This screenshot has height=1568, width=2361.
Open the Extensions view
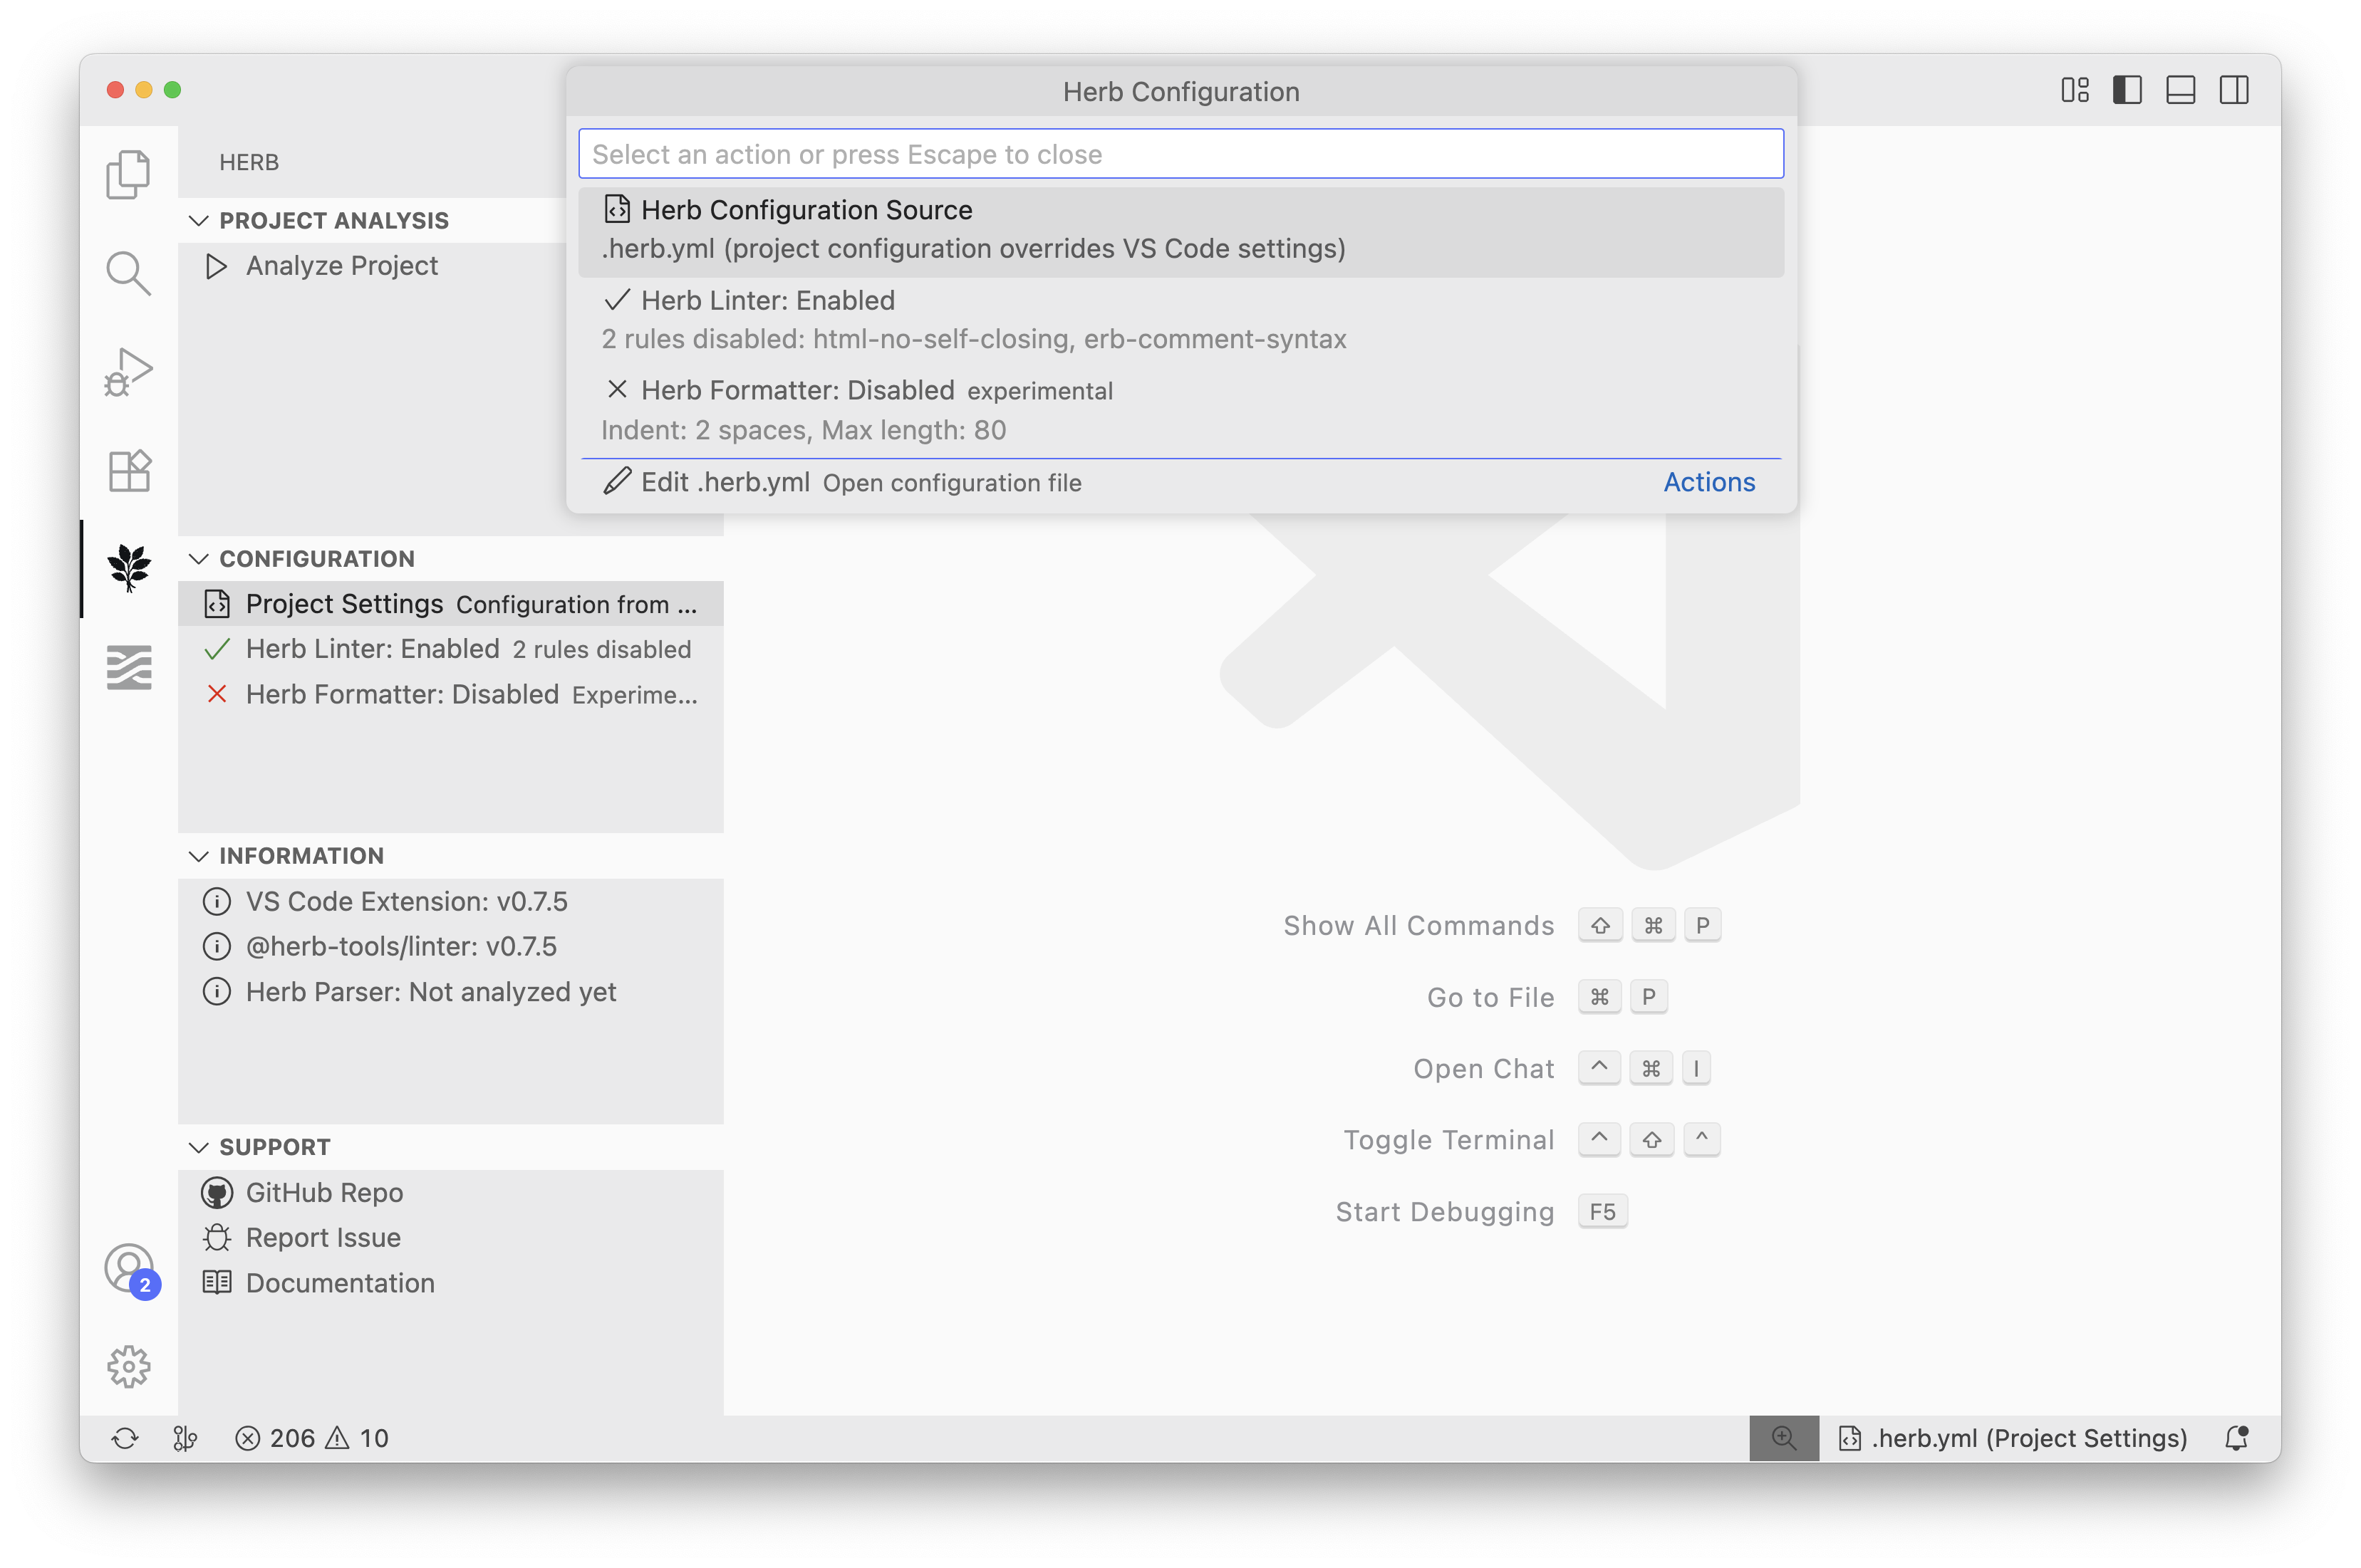[128, 470]
